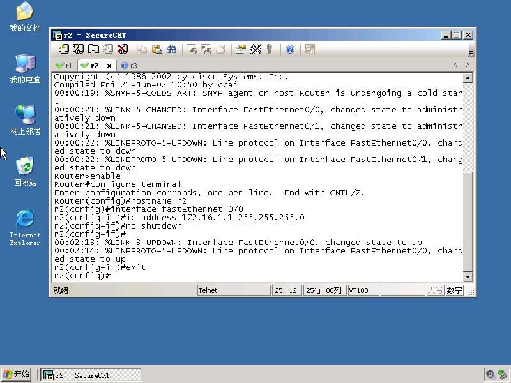Open the Connect in Tab icon

(x=93, y=50)
